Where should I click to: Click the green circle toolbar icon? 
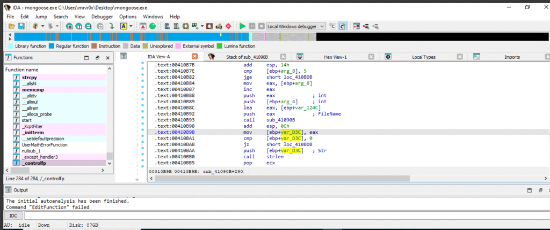click(x=152, y=26)
